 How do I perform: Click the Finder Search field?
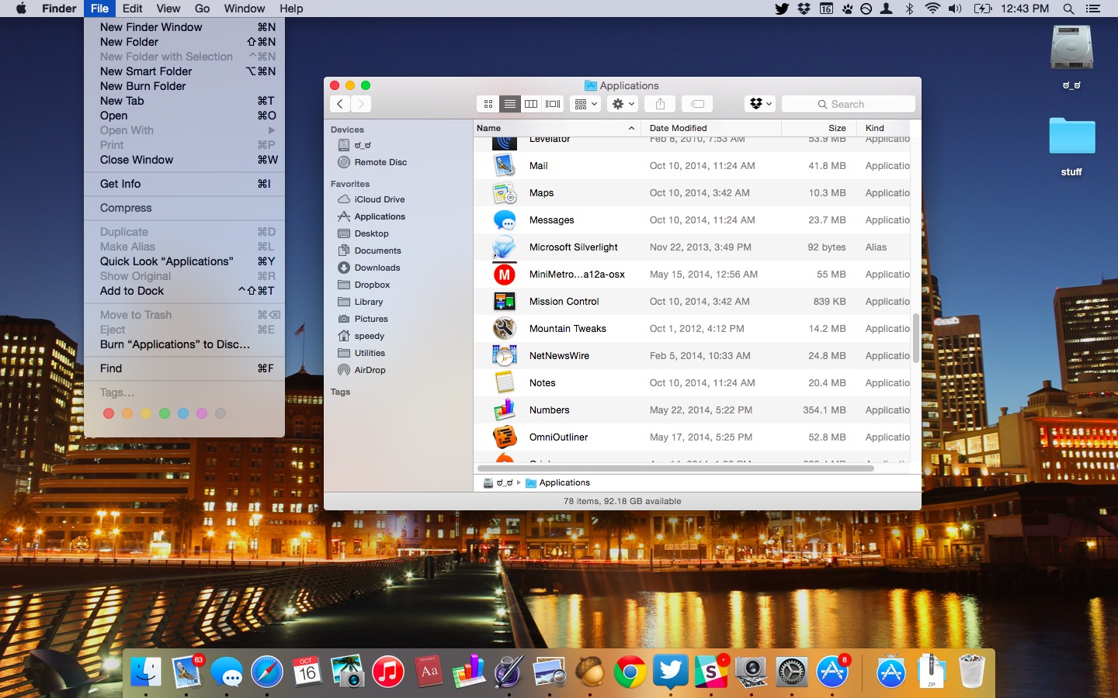[848, 104]
